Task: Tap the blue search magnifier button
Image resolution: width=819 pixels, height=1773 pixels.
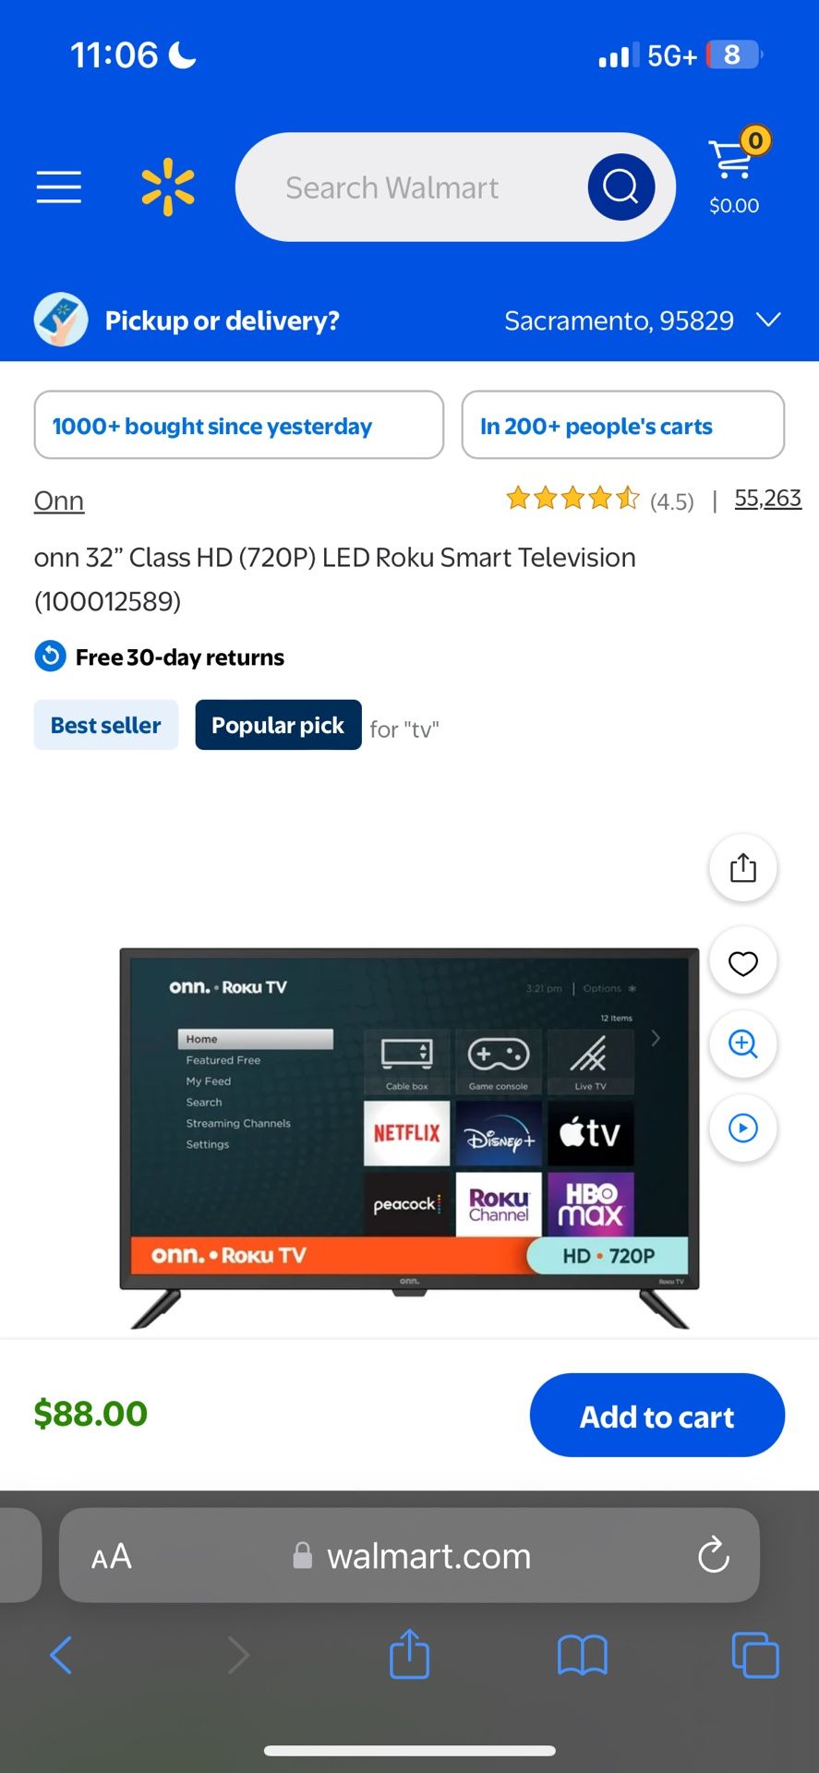Action: coord(620,187)
